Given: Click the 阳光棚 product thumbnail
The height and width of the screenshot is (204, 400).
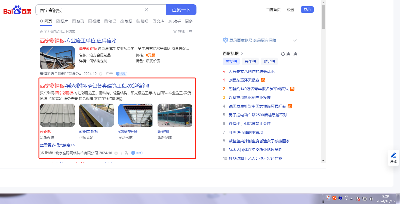Looking at the screenshot, I should point(175,115).
